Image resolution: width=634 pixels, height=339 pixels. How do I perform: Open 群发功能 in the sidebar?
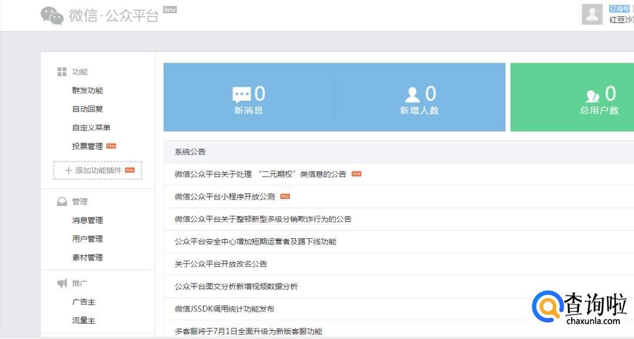87,90
